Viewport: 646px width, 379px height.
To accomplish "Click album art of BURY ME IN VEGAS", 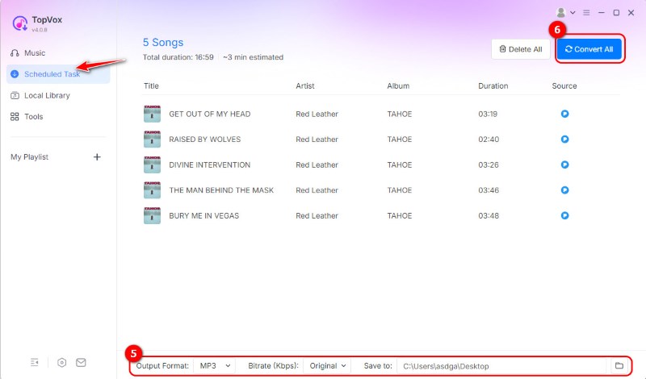I will (152, 216).
